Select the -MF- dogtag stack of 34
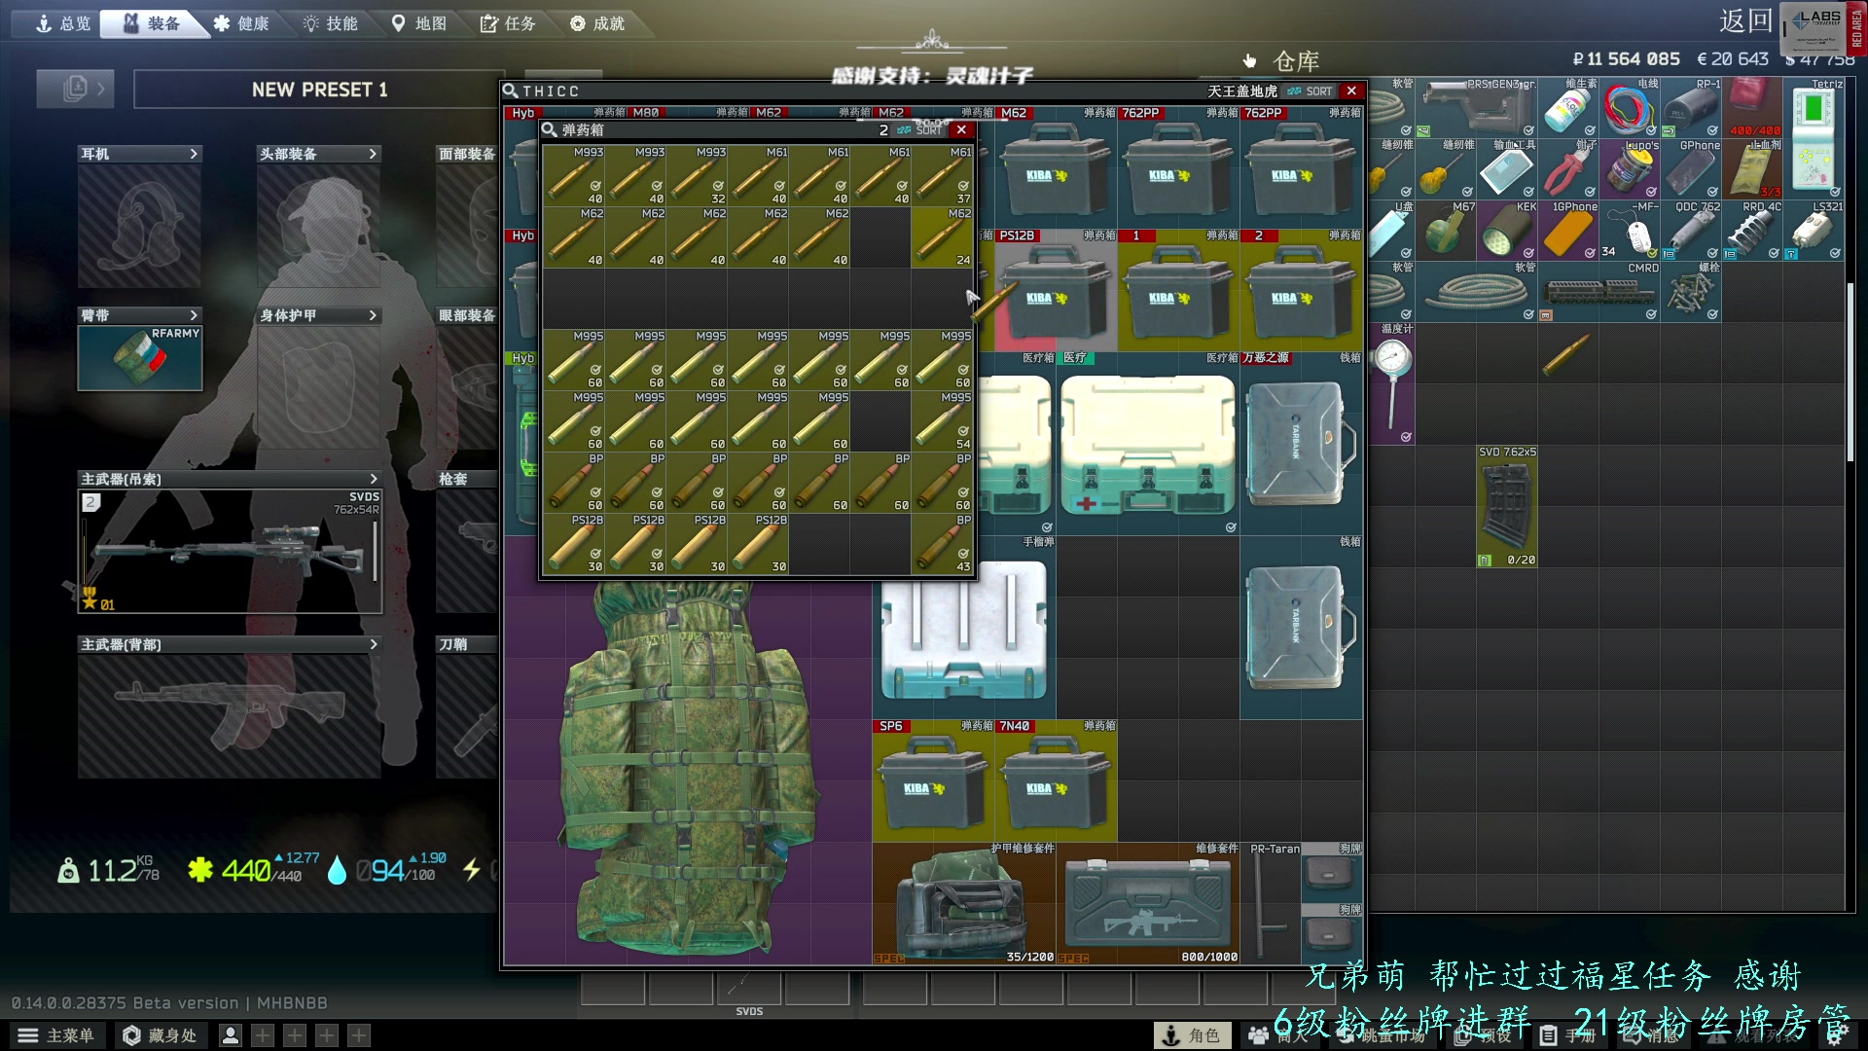Image resolution: width=1868 pixels, height=1051 pixels. [x=1629, y=231]
